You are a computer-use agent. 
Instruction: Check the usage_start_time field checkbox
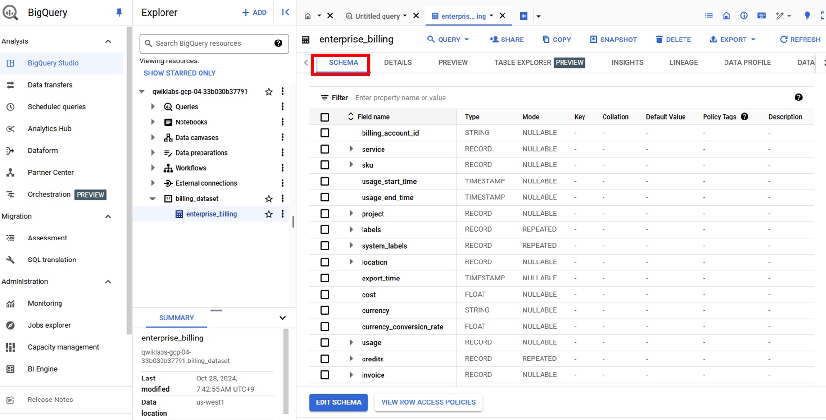pos(324,181)
